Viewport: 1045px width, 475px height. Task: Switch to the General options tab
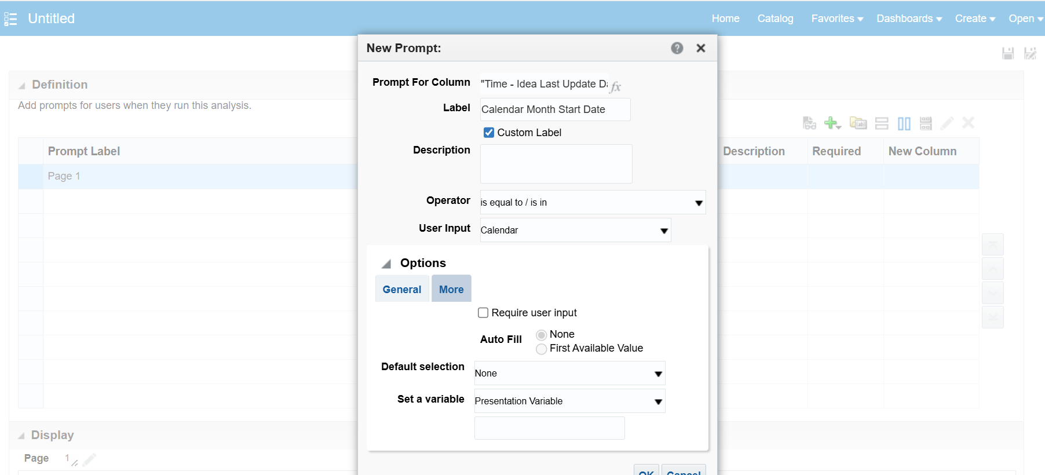pyautogui.click(x=402, y=289)
